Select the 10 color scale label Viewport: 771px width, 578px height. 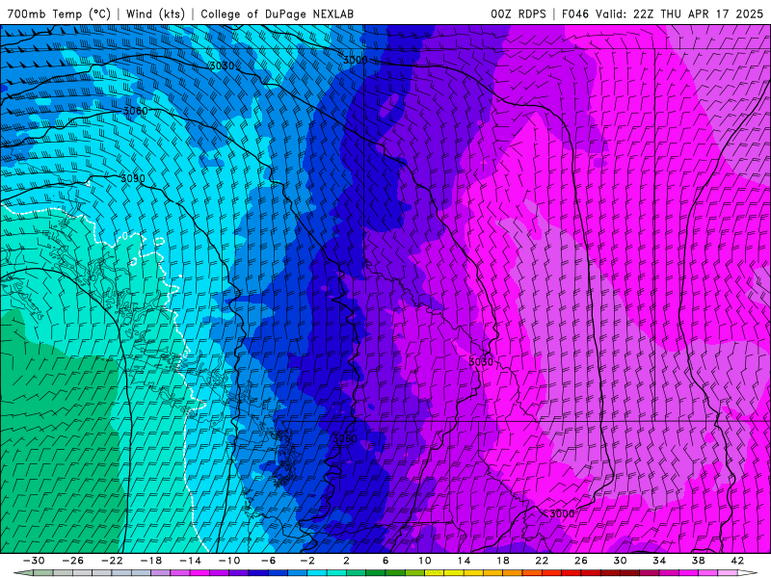425,561
